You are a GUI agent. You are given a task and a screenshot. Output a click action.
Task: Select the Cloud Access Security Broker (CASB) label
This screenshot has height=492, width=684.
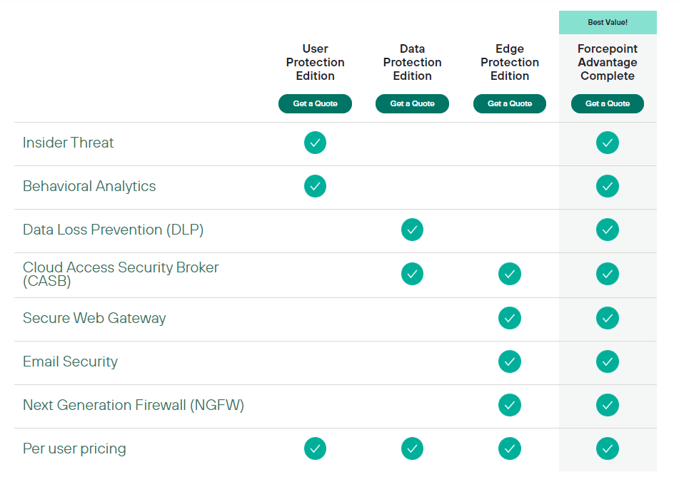coord(121,274)
